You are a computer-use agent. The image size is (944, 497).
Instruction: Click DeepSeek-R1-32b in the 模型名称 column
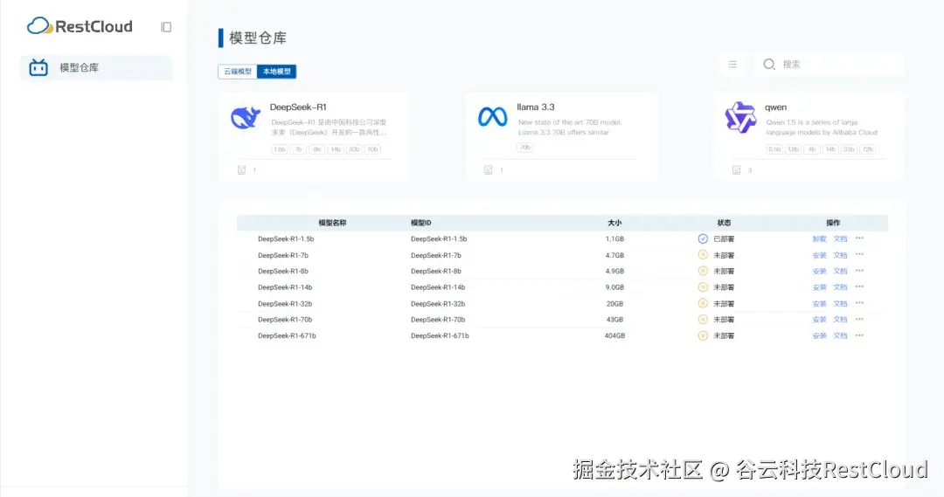click(285, 304)
